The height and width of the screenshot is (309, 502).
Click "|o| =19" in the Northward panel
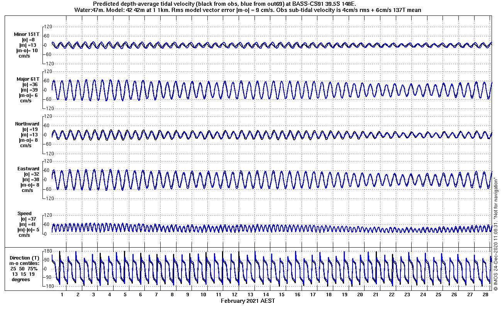tap(29, 129)
